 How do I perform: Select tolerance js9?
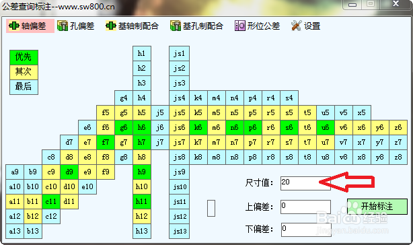[x=179, y=172]
